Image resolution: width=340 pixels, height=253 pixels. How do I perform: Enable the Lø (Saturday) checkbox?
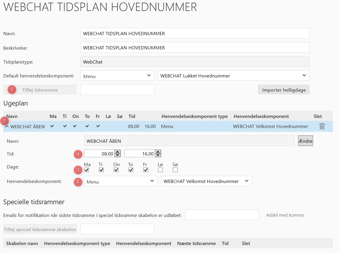[x=160, y=170]
